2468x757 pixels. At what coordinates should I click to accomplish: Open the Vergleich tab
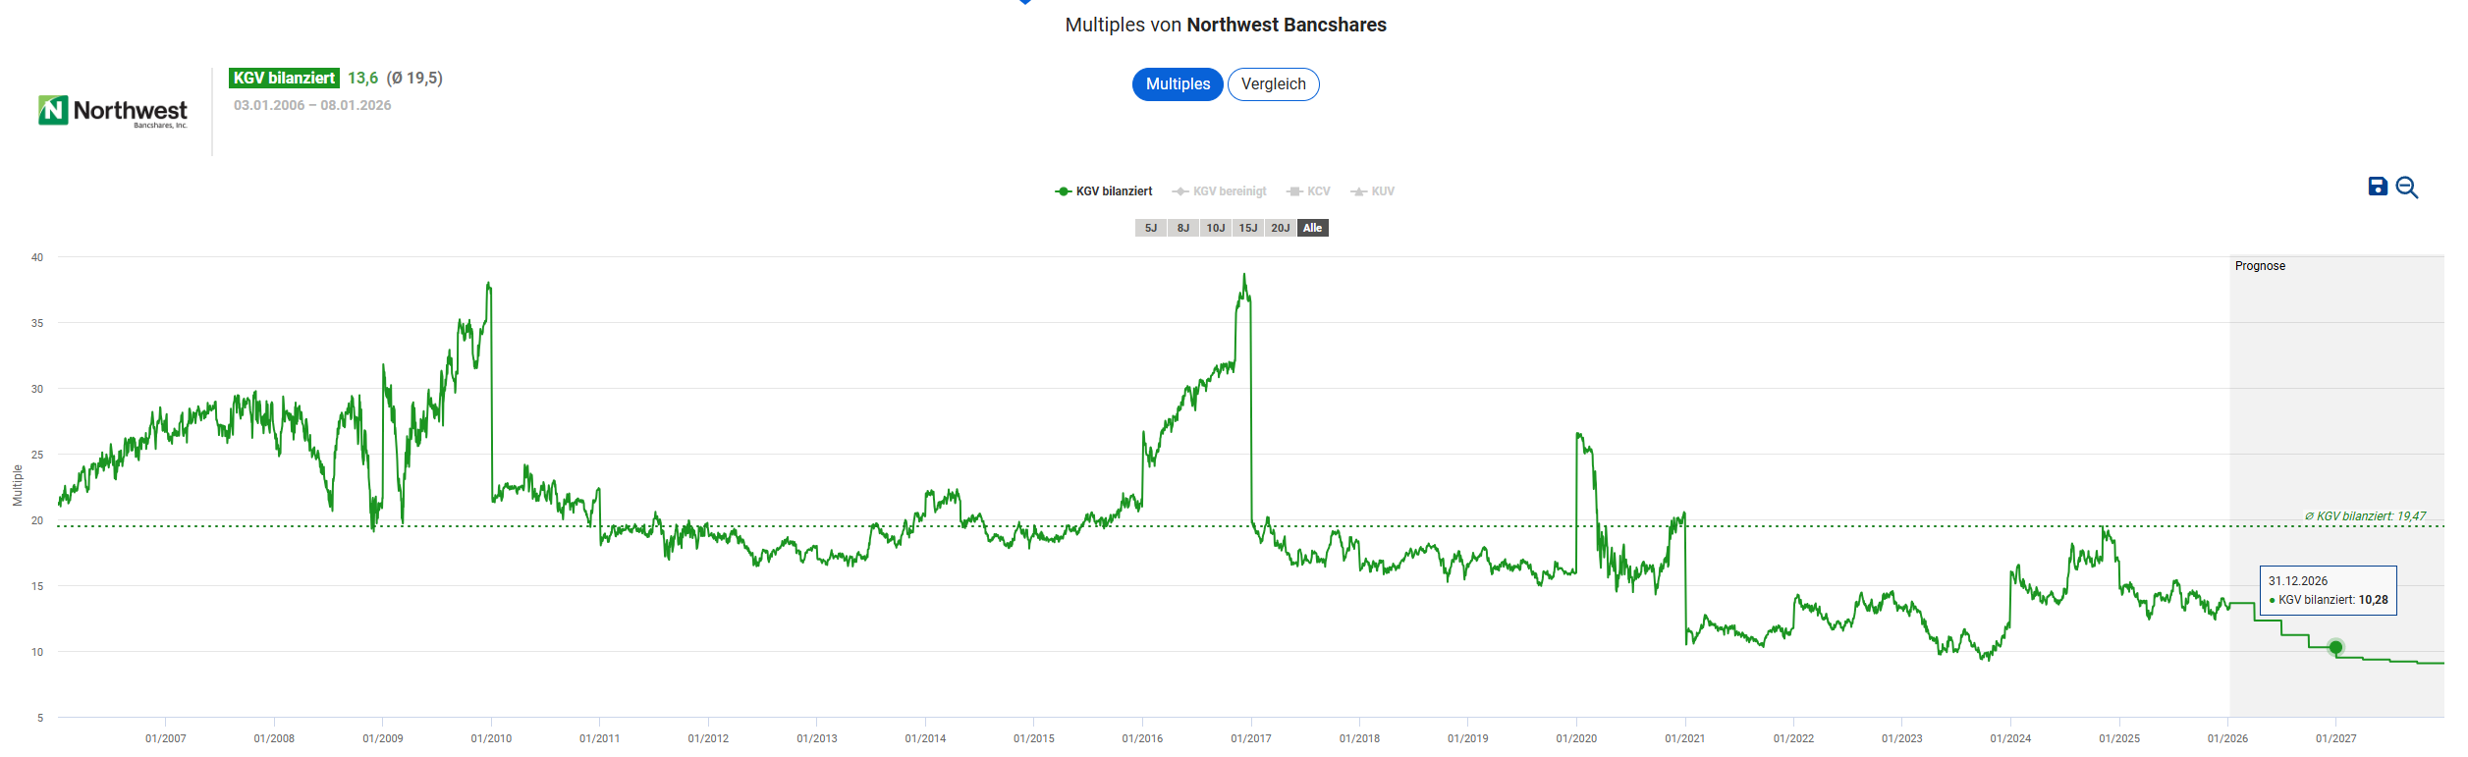[x=1273, y=84]
